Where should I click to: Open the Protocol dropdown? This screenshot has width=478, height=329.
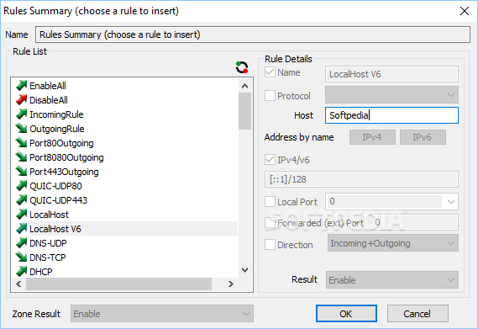pos(391,95)
